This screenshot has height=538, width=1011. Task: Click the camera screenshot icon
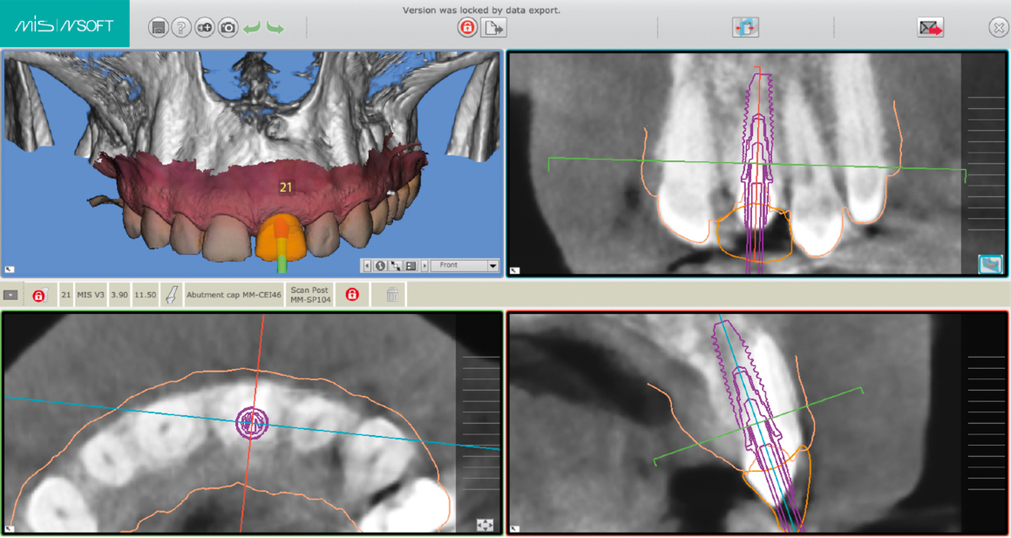click(x=228, y=28)
